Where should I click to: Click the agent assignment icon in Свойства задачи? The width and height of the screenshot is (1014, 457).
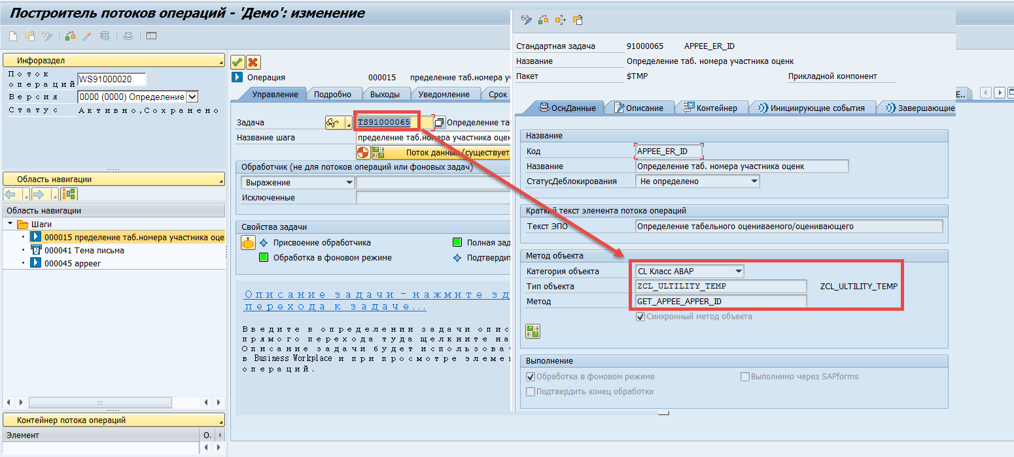pos(248,243)
